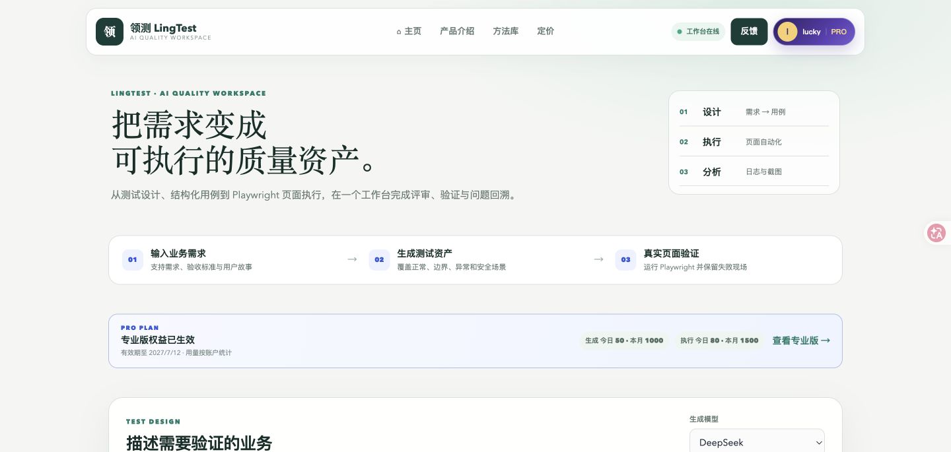Image resolution: width=951 pixels, height=452 pixels.
Task: Click the 生成测试资产 step title
Action: (425, 253)
